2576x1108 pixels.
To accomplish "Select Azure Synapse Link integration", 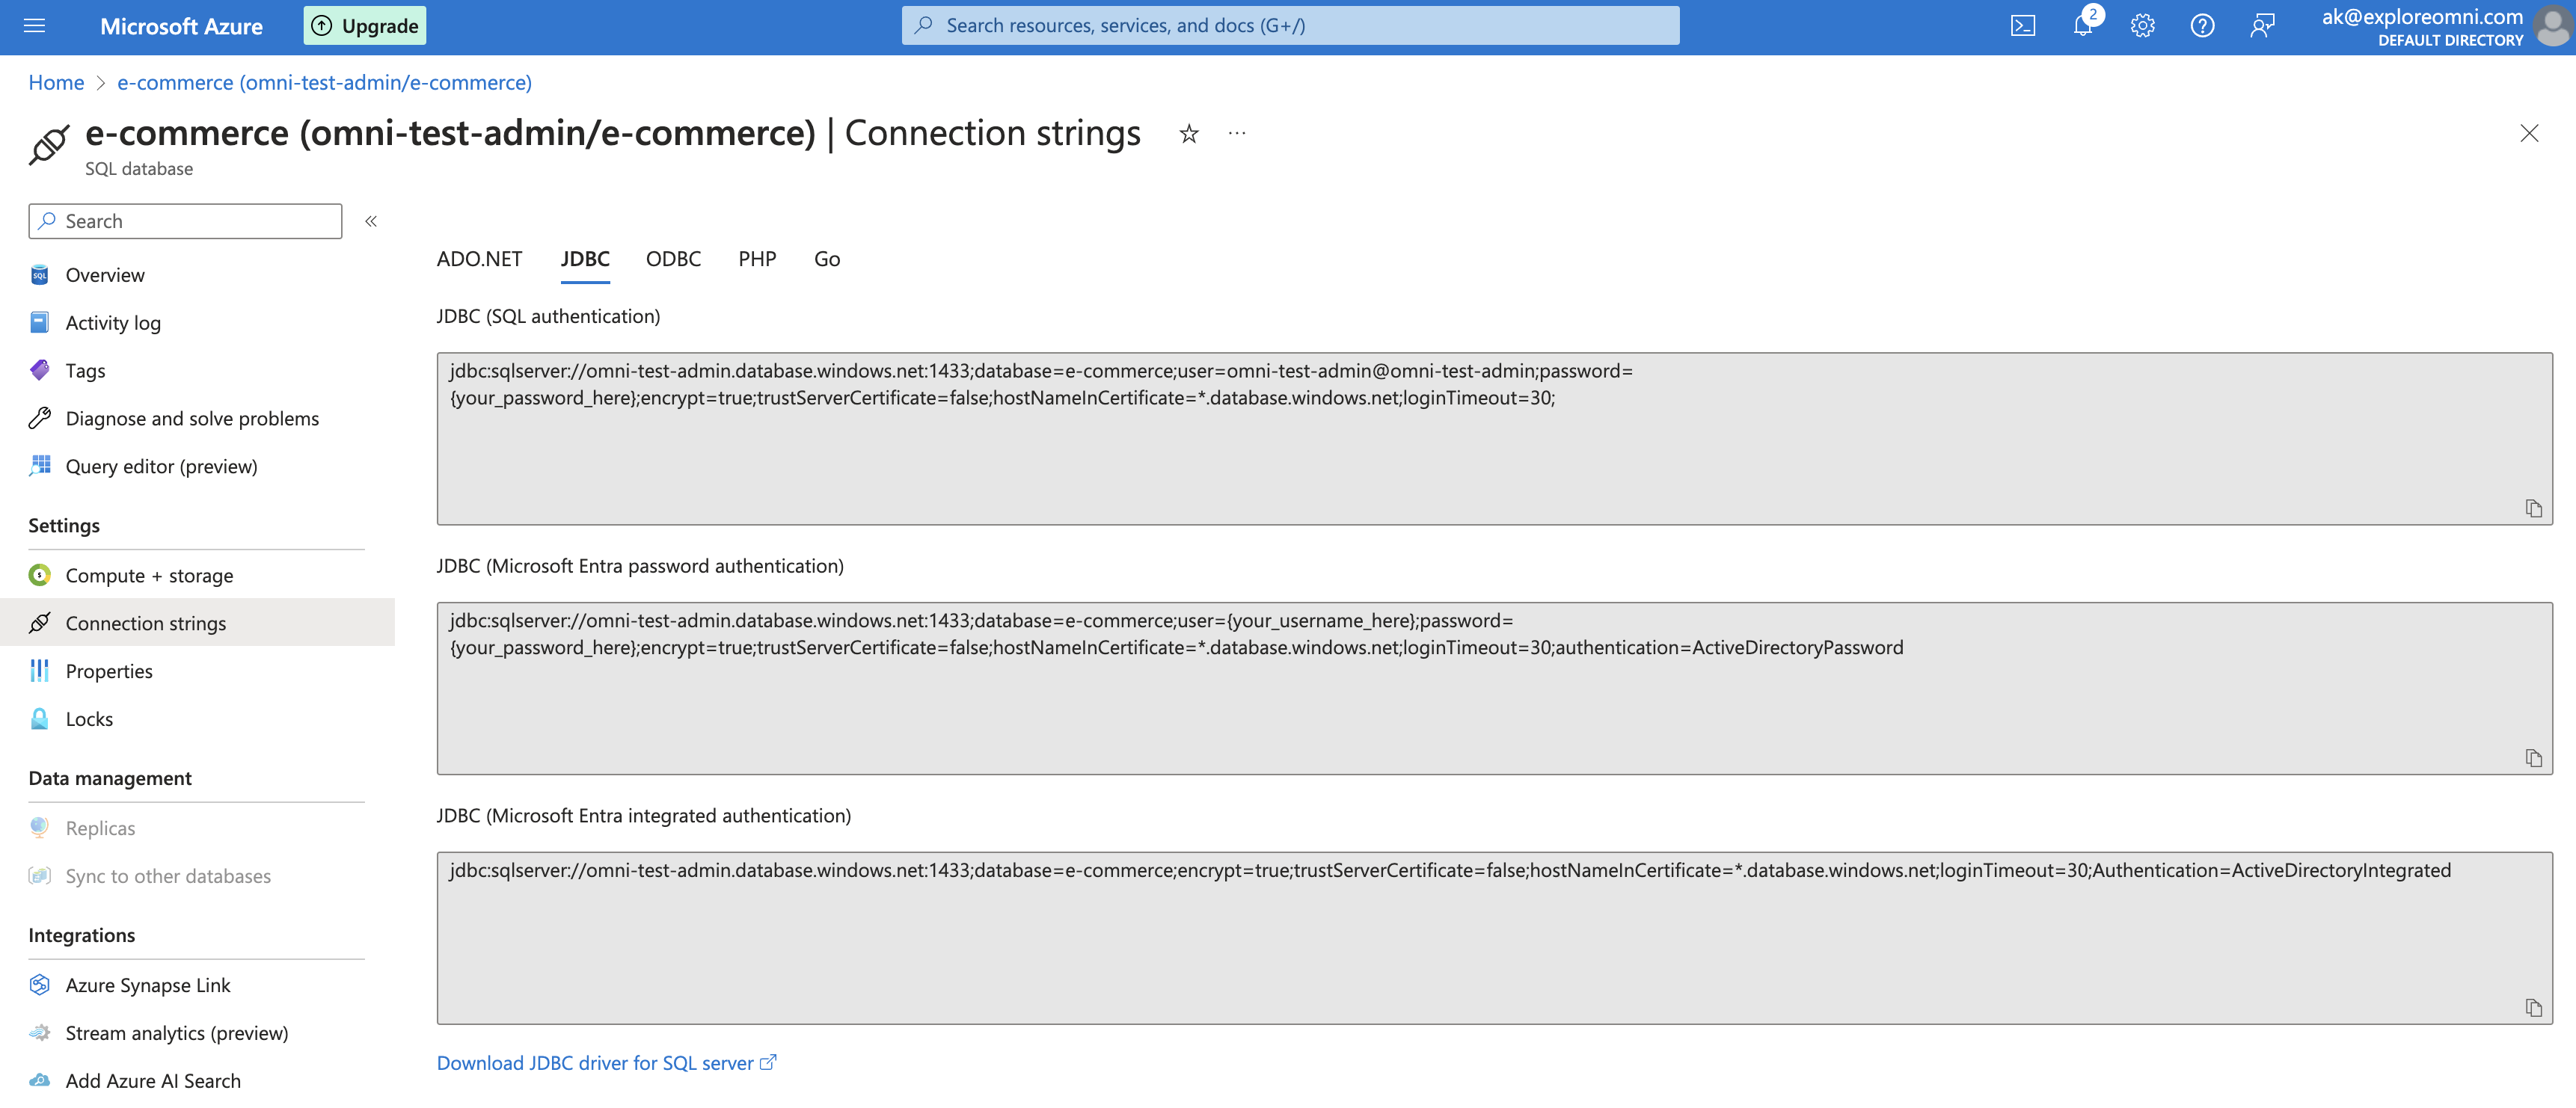I will pos(147,984).
